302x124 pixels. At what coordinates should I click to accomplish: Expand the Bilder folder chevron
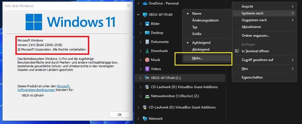(140, 24)
